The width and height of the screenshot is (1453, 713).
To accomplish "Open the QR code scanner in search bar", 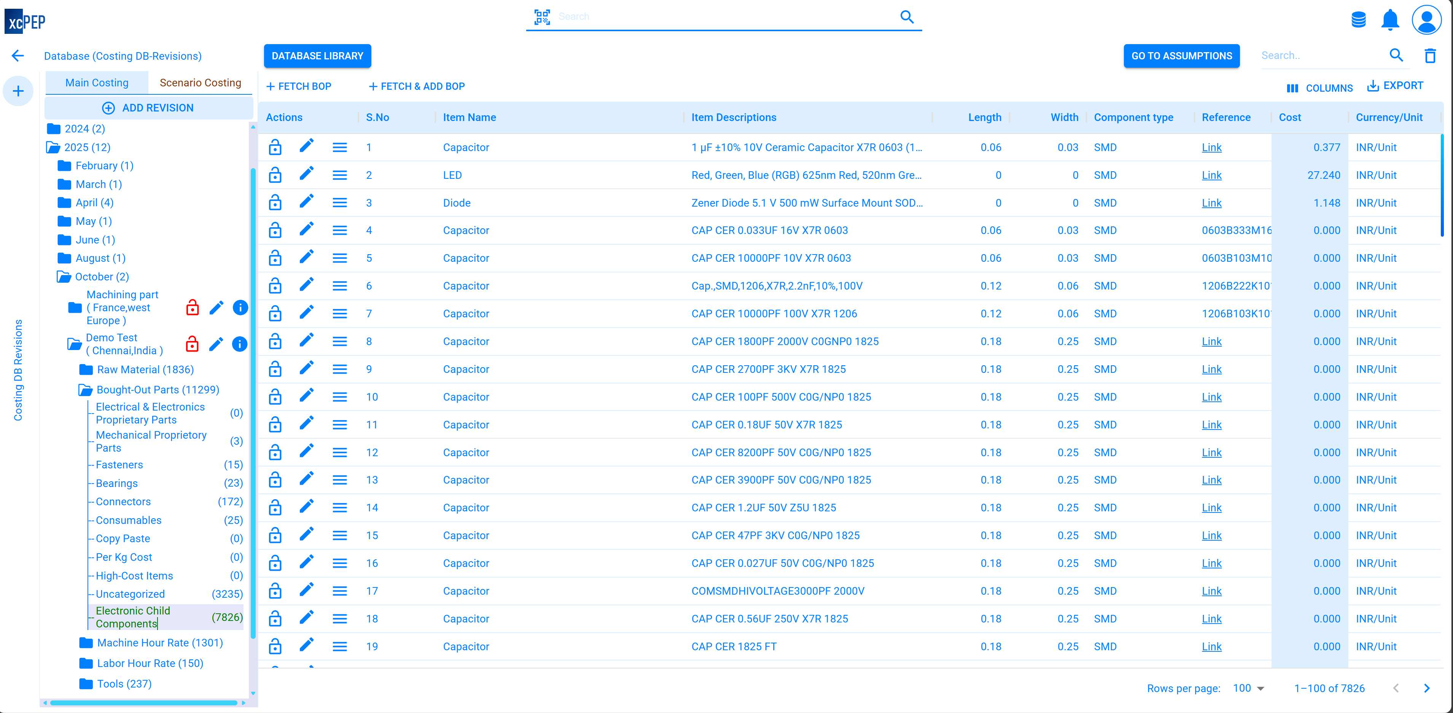I will (542, 17).
